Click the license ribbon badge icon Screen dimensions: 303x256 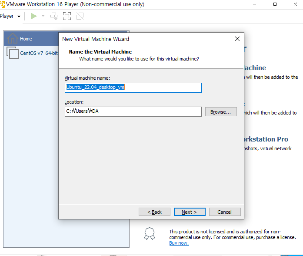(x=150, y=233)
